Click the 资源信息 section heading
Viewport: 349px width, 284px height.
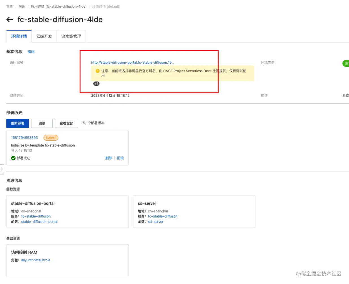pyautogui.click(x=14, y=180)
